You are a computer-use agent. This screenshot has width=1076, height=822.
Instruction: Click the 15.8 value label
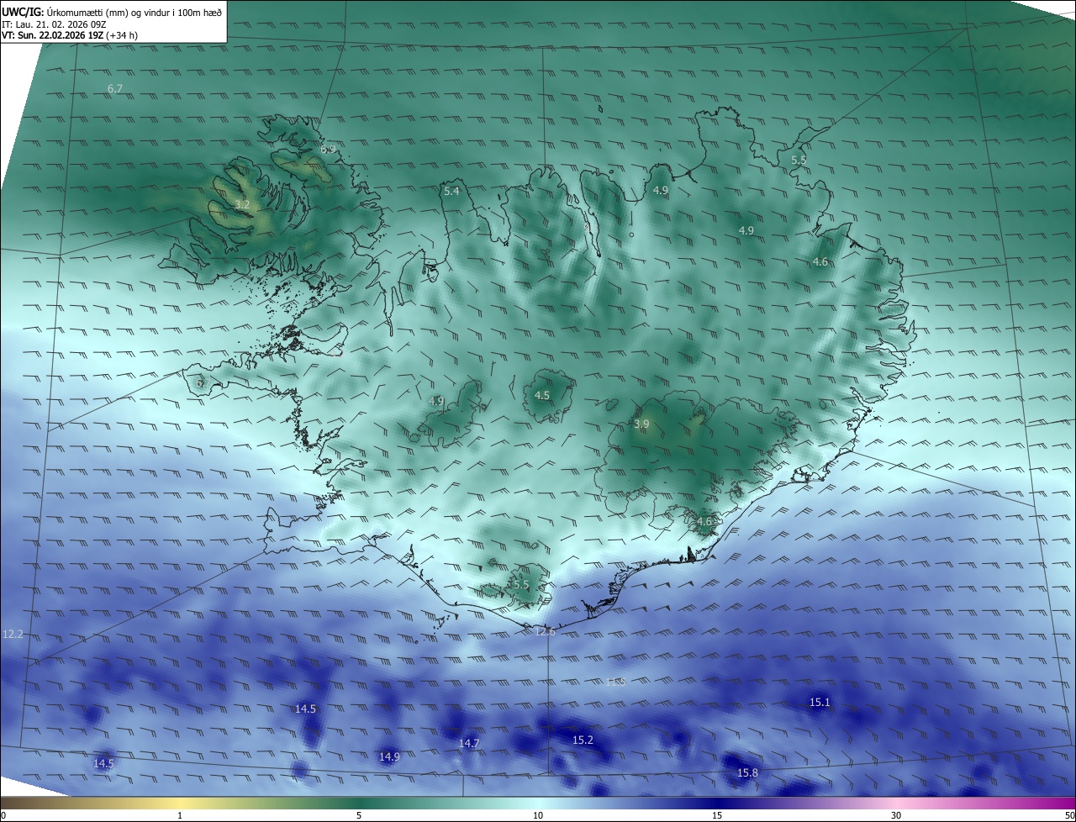tap(747, 772)
